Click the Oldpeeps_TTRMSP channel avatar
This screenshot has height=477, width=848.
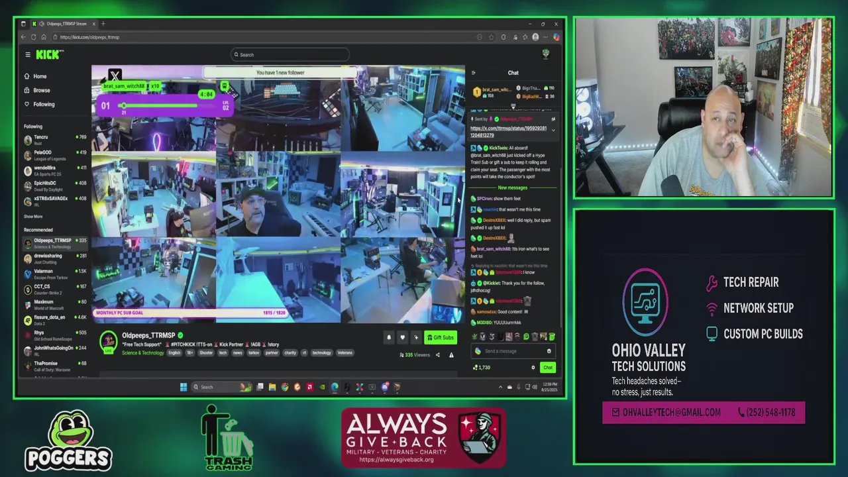tap(108, 342)
